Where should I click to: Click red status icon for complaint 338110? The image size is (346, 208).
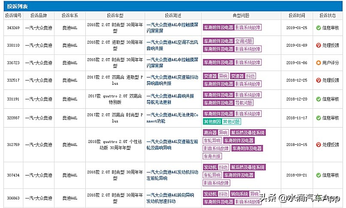[318, 45]
